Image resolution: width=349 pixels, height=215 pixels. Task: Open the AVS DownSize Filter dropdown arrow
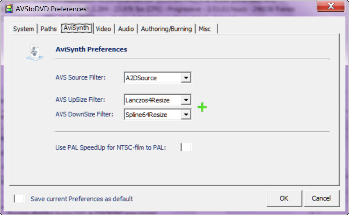(186, 115)
